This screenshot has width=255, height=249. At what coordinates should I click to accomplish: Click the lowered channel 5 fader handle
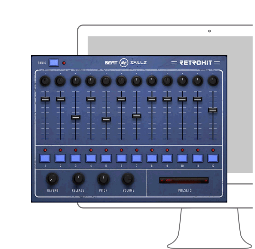point(106,119)
